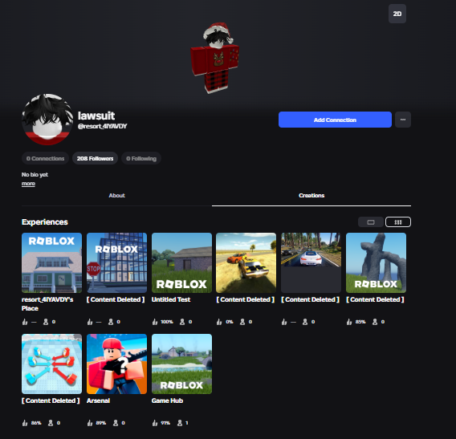Switch experiences to grid view icon
Viewport: 456px width, 439px height.
coord(398,222)
